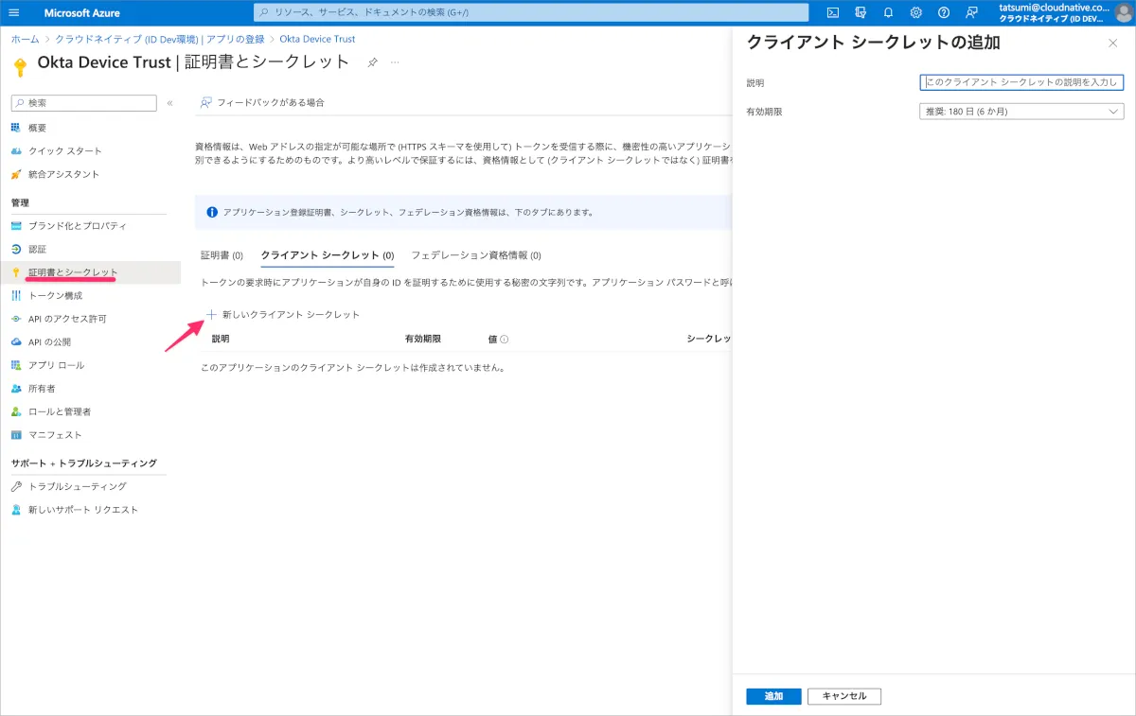
Task: Open the notifications bell
Action: pyautogui.click(x=888, y=12)
